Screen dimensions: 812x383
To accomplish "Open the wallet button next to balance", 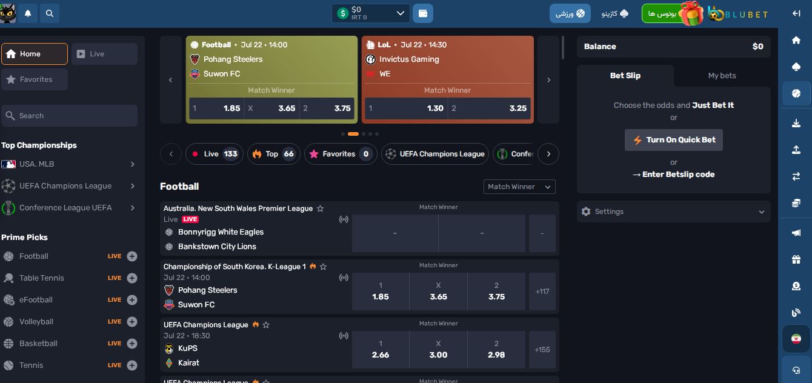I will 423,13.
